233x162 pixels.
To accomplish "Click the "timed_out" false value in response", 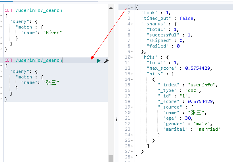I will pyautogui.click(x=186, y=18).
